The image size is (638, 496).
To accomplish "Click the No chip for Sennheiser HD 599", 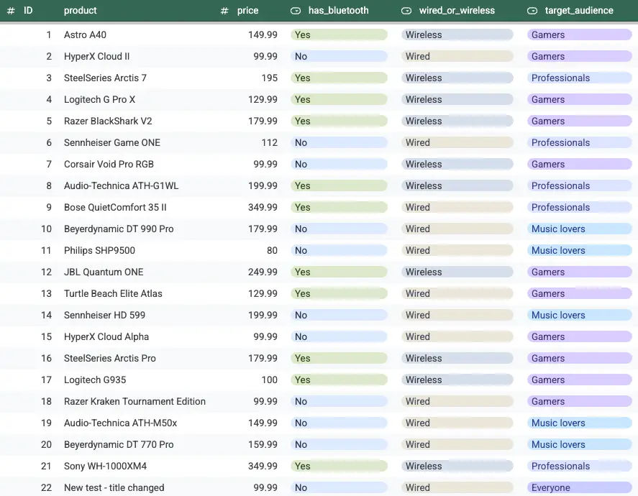I will (339, 315).
